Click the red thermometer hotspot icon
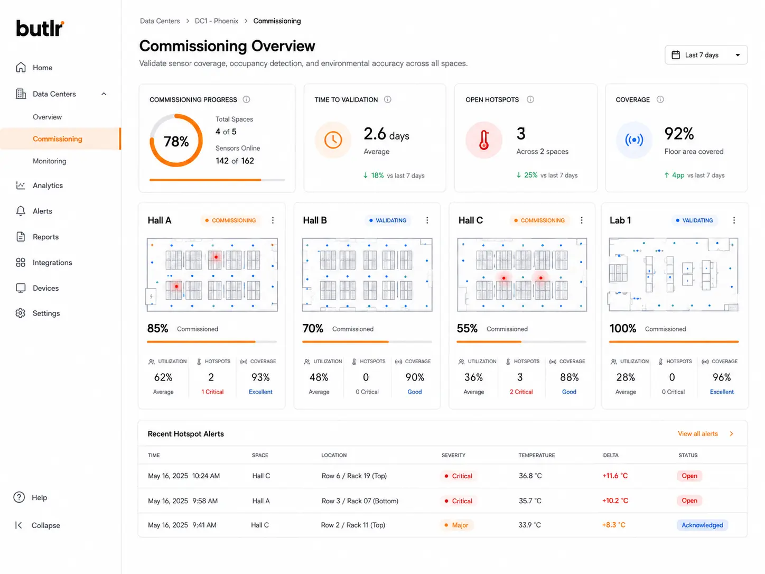The image size is (765, 574). (x=483, y=140)
